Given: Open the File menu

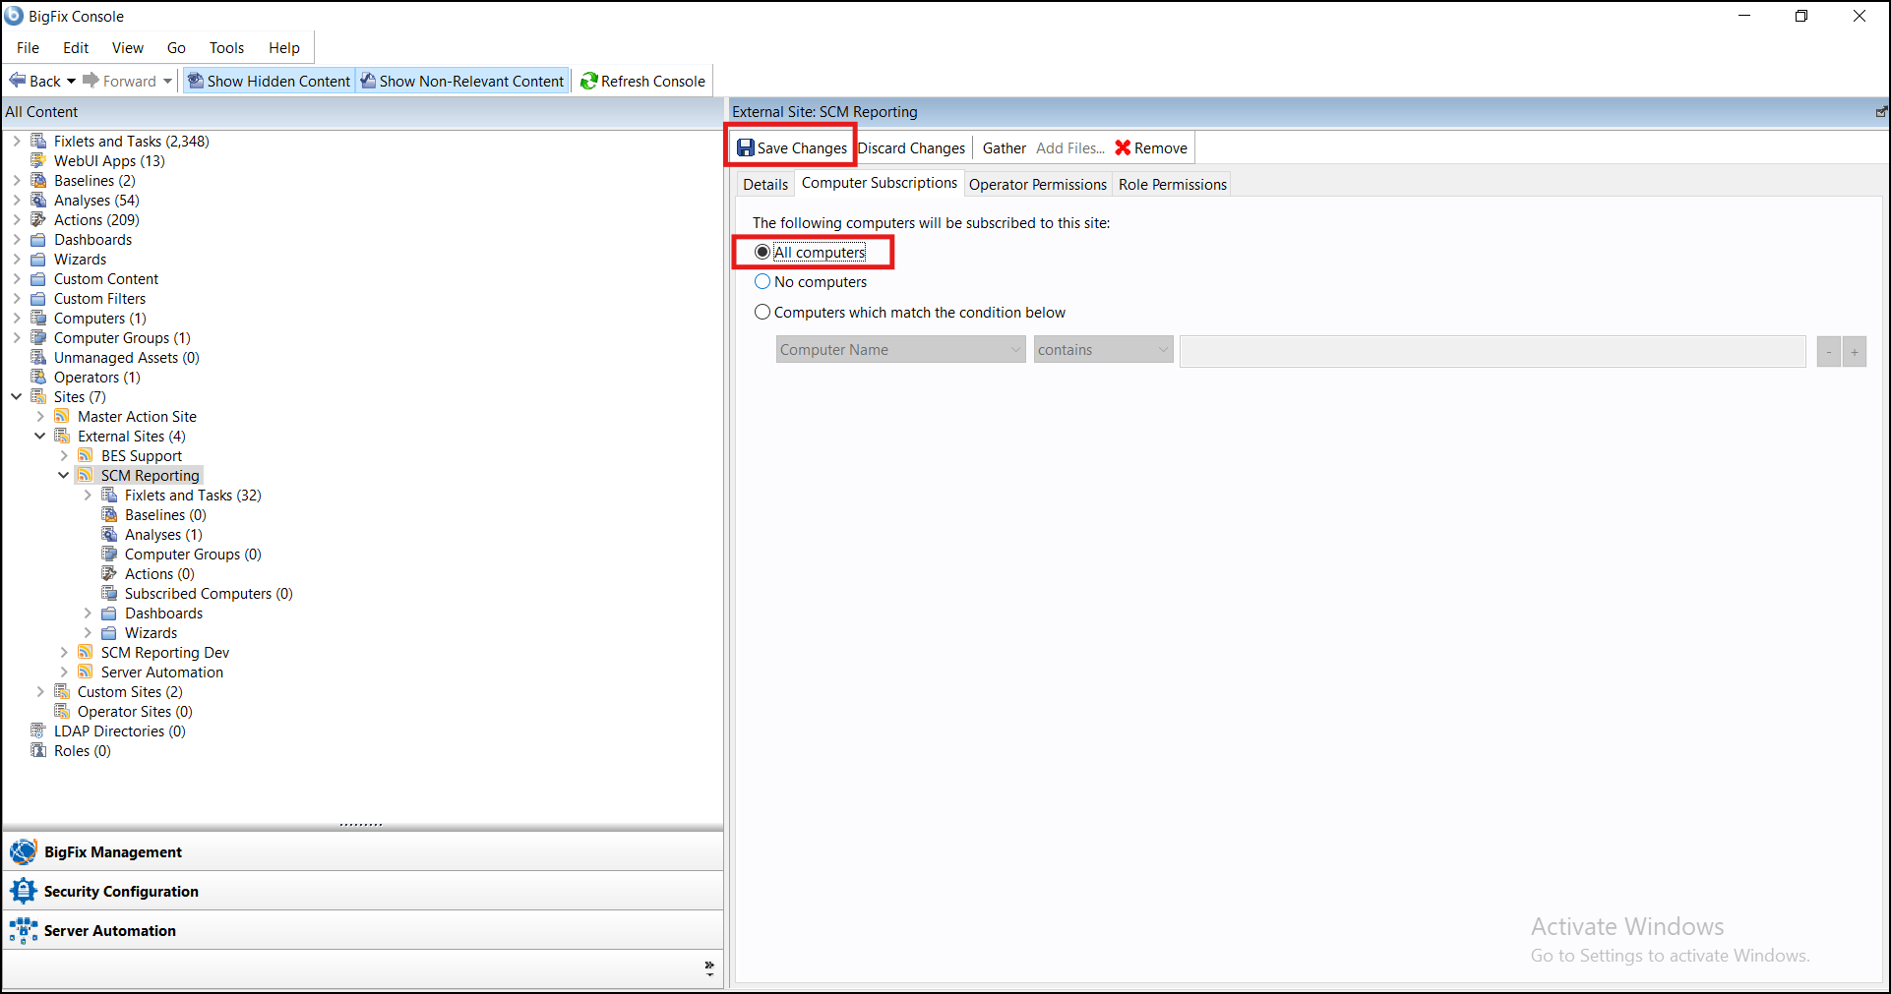Looking at the screenshot, I should (29, 47).
